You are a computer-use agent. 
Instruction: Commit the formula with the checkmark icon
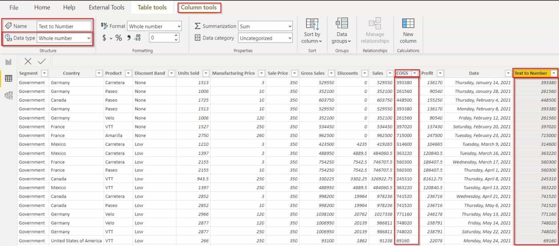pyautogui.click(x=41, y=61)
